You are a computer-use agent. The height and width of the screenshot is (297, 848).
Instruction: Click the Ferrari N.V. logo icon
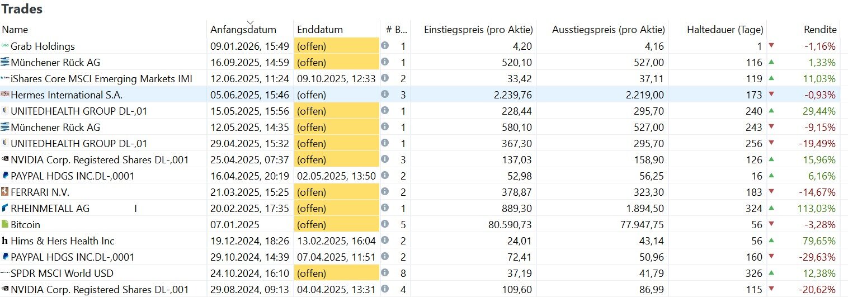[5, 192]
